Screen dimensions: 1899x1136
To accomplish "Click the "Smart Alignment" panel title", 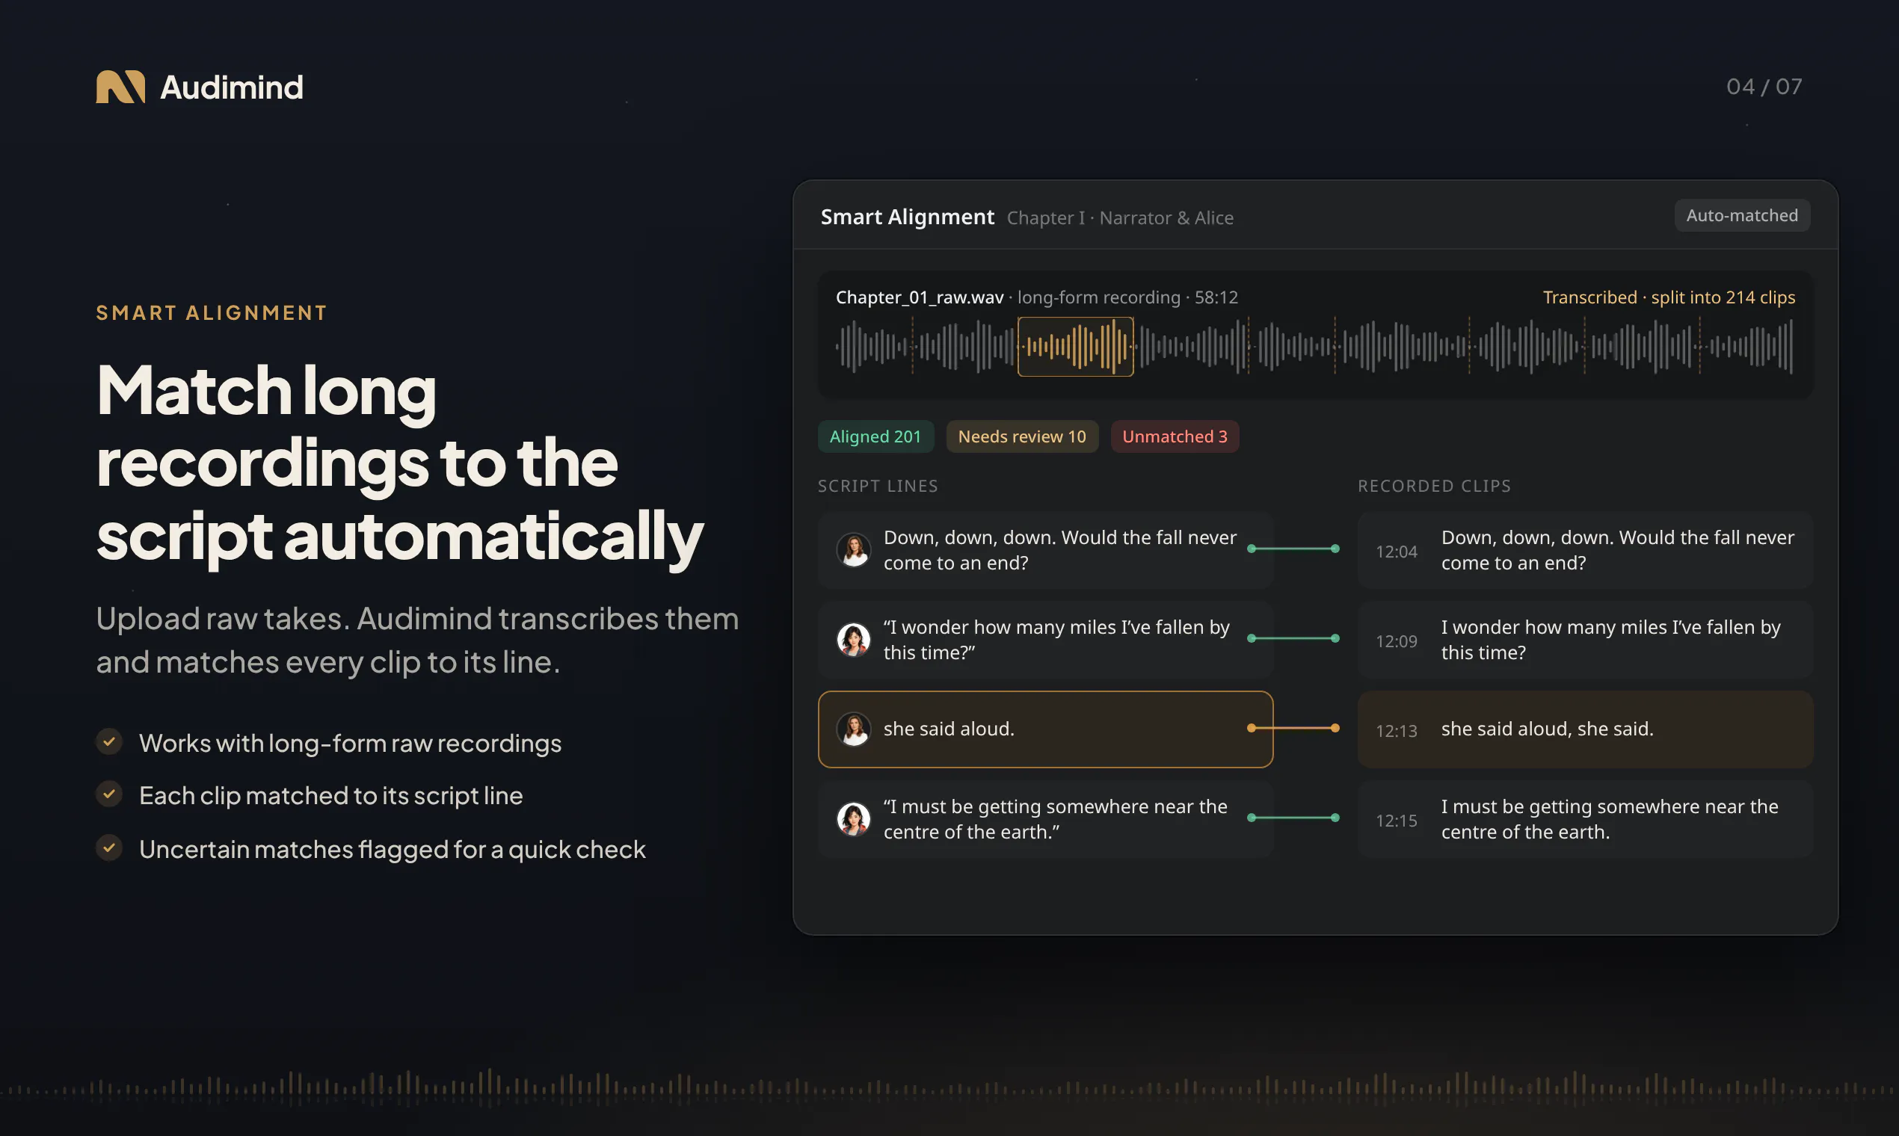I will click(908, 217).
